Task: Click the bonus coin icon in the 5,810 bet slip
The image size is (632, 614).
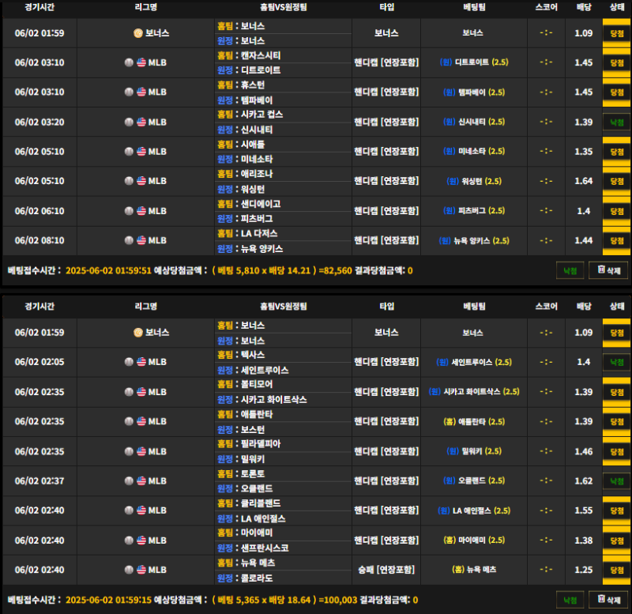Action: pos(138,33)
